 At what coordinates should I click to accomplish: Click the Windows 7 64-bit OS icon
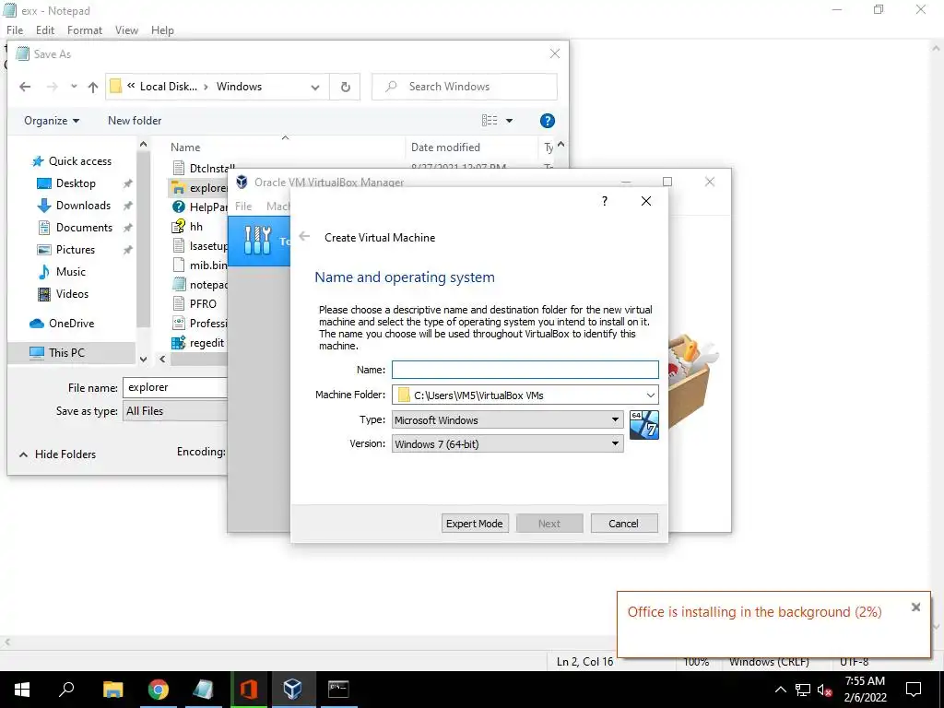pyautogui.click(x=644, y=425)
